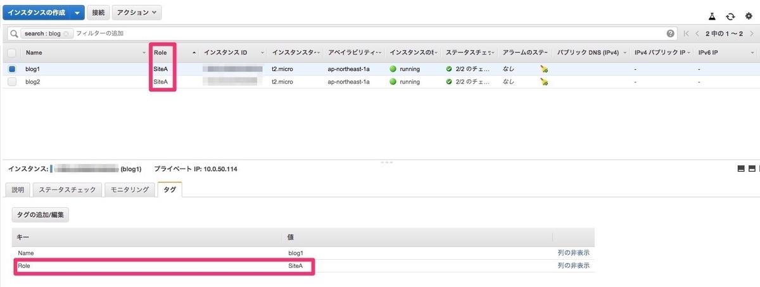Screen dimensions: 760x287
Task: Click the magnifier search icon
Action: click(13, 34)
